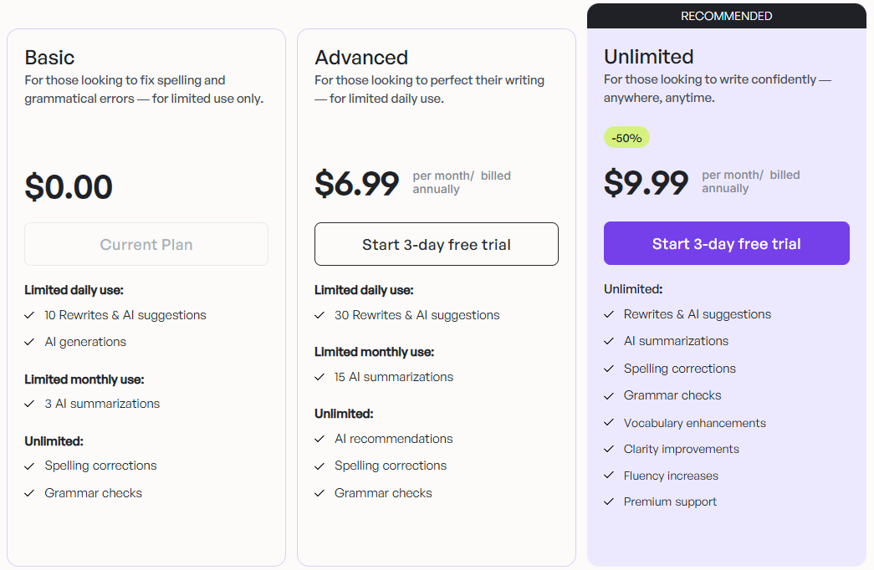This screenshot has width=874, height=570.
Task: Click the checkmark next to AI generations
Action: coord(29,341)
